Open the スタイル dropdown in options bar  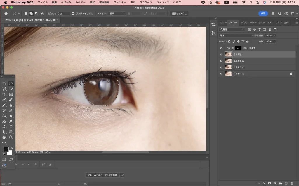tap(117, 14)
